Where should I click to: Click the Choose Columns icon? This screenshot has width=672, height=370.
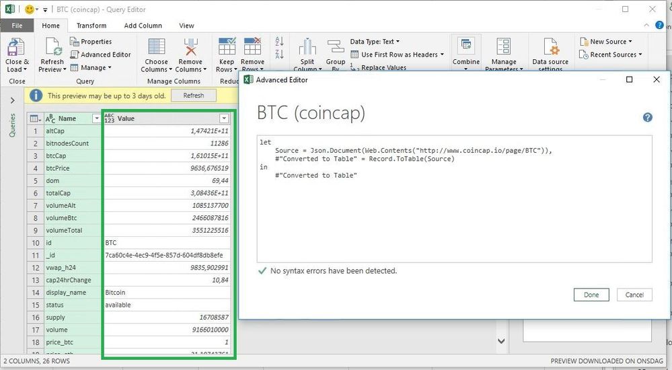pyautogui.click(x=157, y=48)
